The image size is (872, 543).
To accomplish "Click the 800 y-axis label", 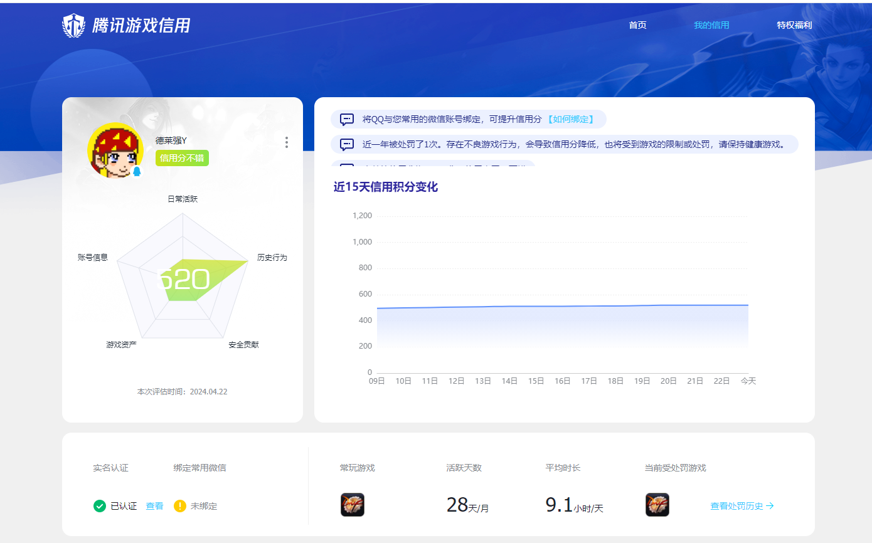I will pos(365,268).
